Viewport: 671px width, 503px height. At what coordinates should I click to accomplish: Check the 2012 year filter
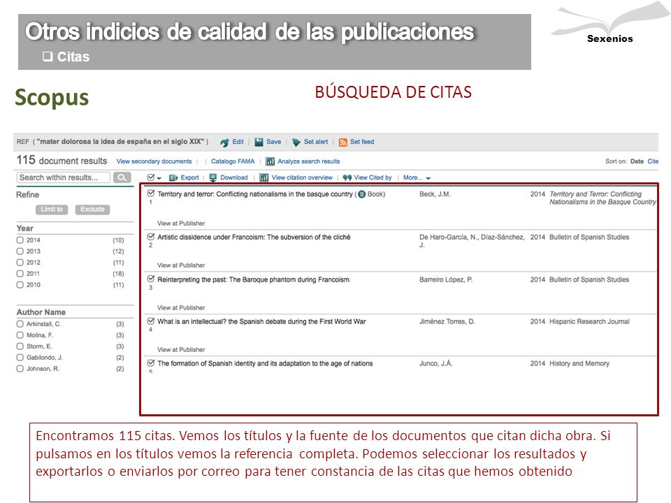[x=20, y=262]
